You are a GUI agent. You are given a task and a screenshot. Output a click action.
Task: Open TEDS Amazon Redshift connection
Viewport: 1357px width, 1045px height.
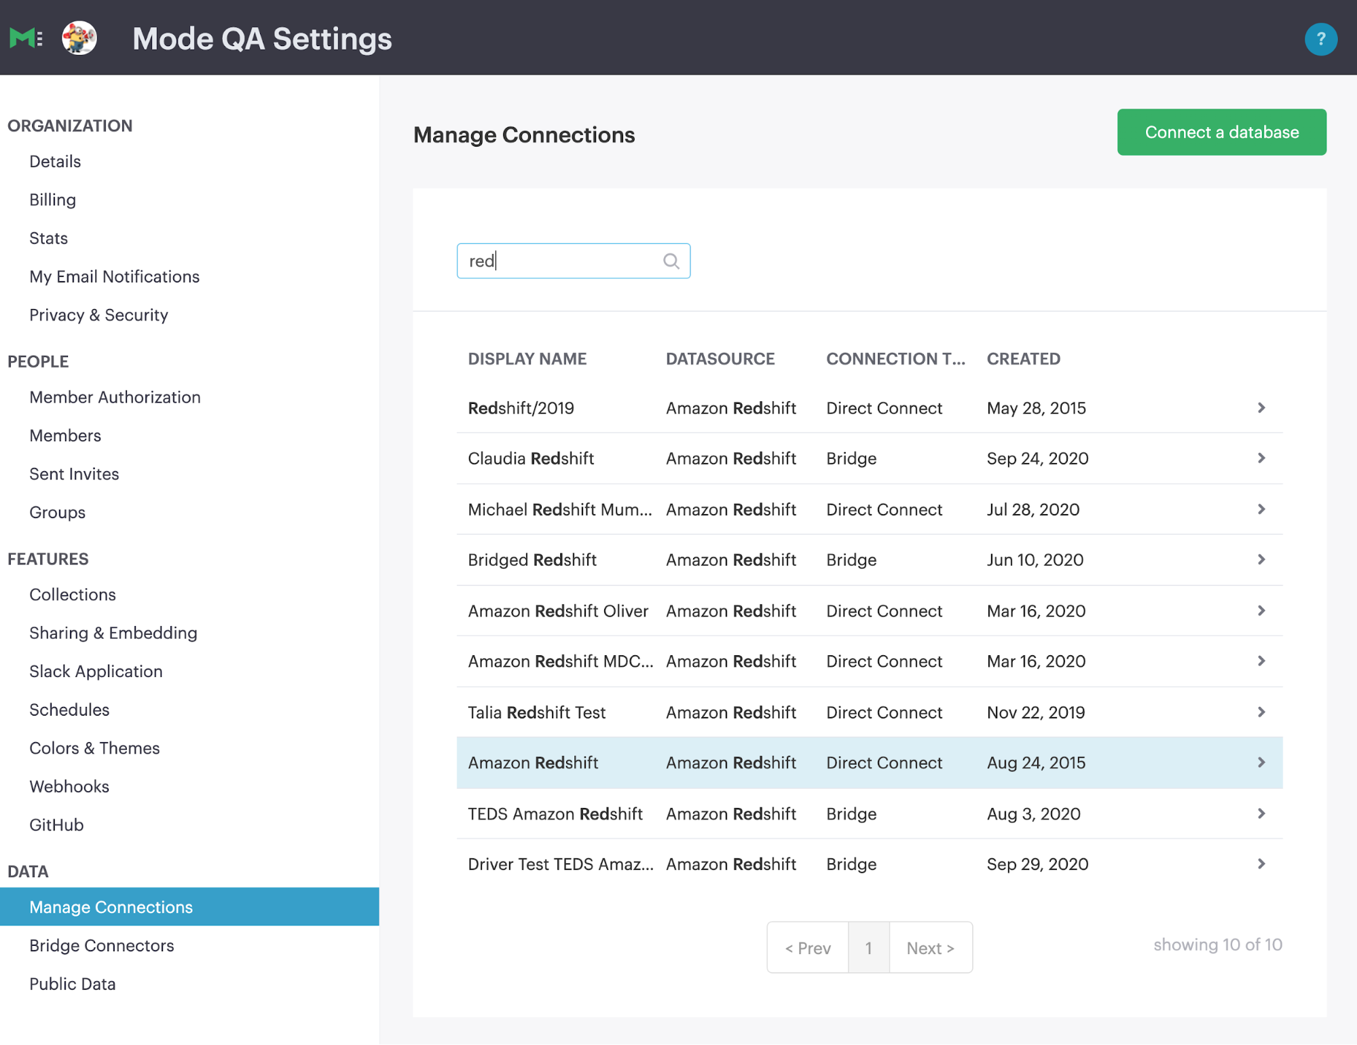[x=870, y=813]
